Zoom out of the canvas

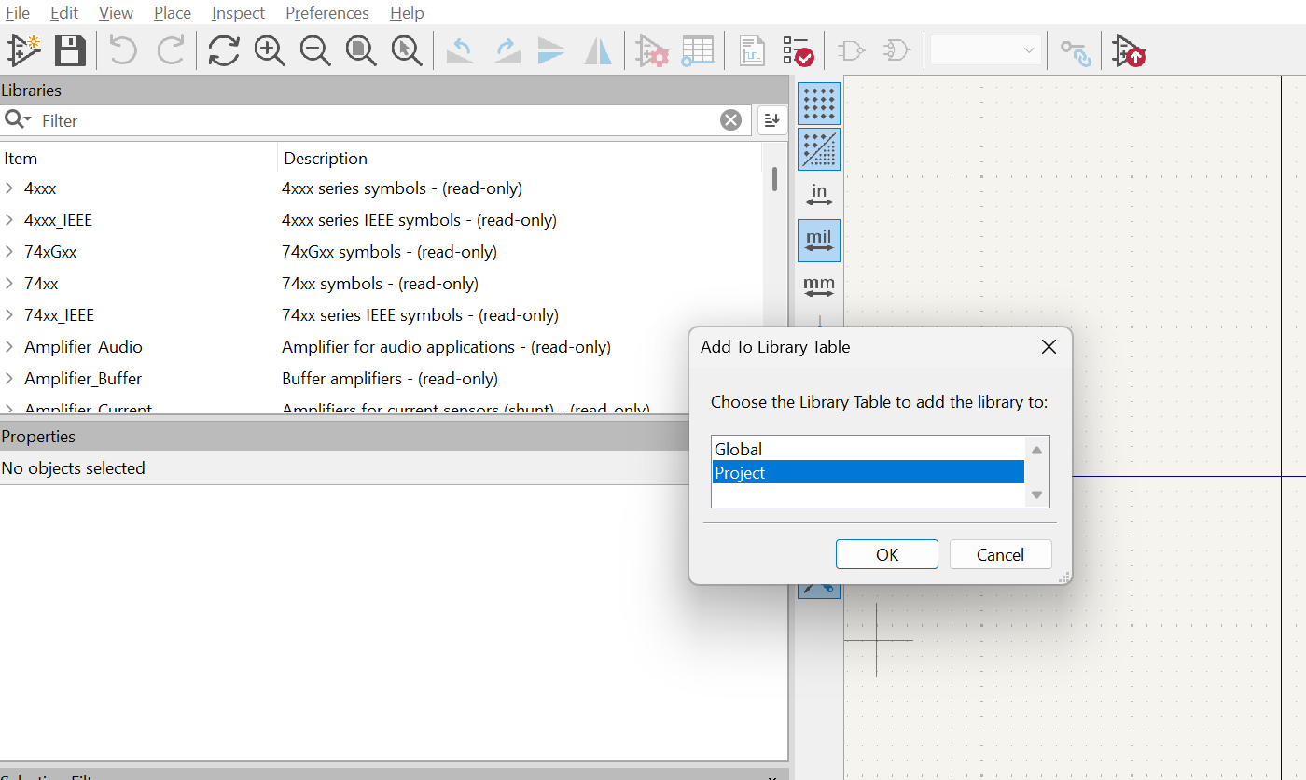(315, 50)
